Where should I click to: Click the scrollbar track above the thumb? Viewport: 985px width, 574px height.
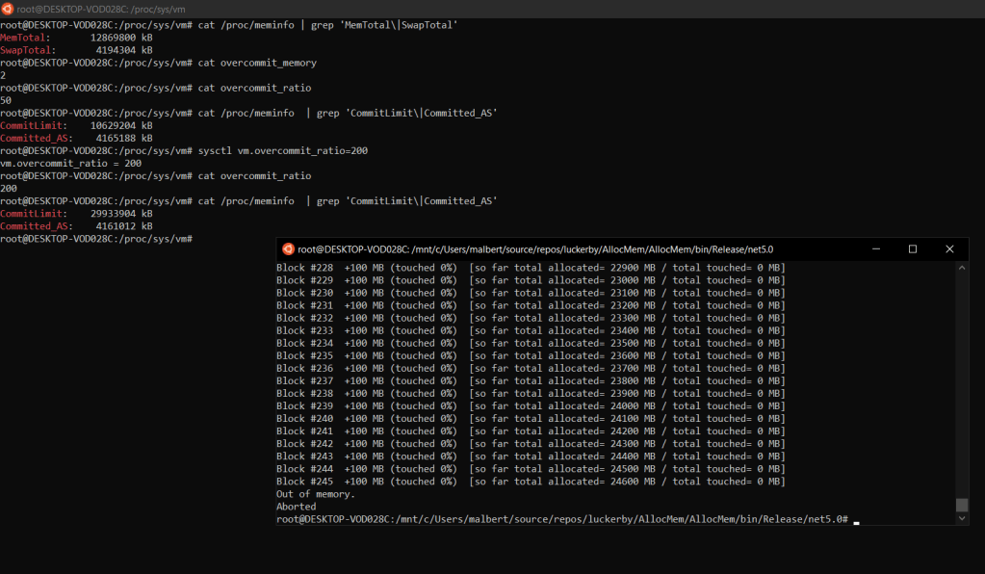pos(961,385)
